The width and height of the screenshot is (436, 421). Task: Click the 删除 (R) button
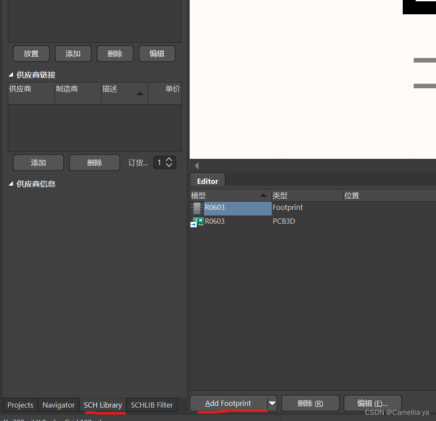coord(310,403)
